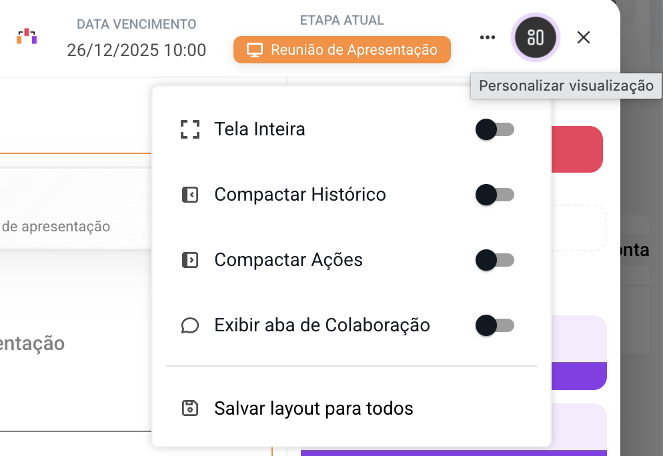Screen dimensions: 663x456
Task: Click the monitor icon inside Reunião de Apresentação
Action: tap(255, 49)
